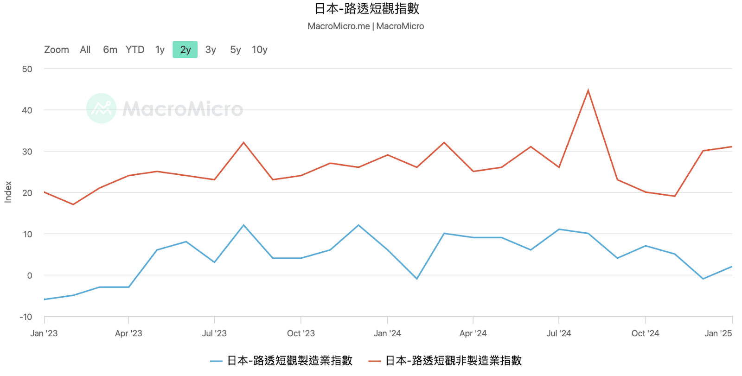This screenshot has height=376, width=742.
Task: Click the Zoom label
Action: pyautogui.click(x=57, y=50)
